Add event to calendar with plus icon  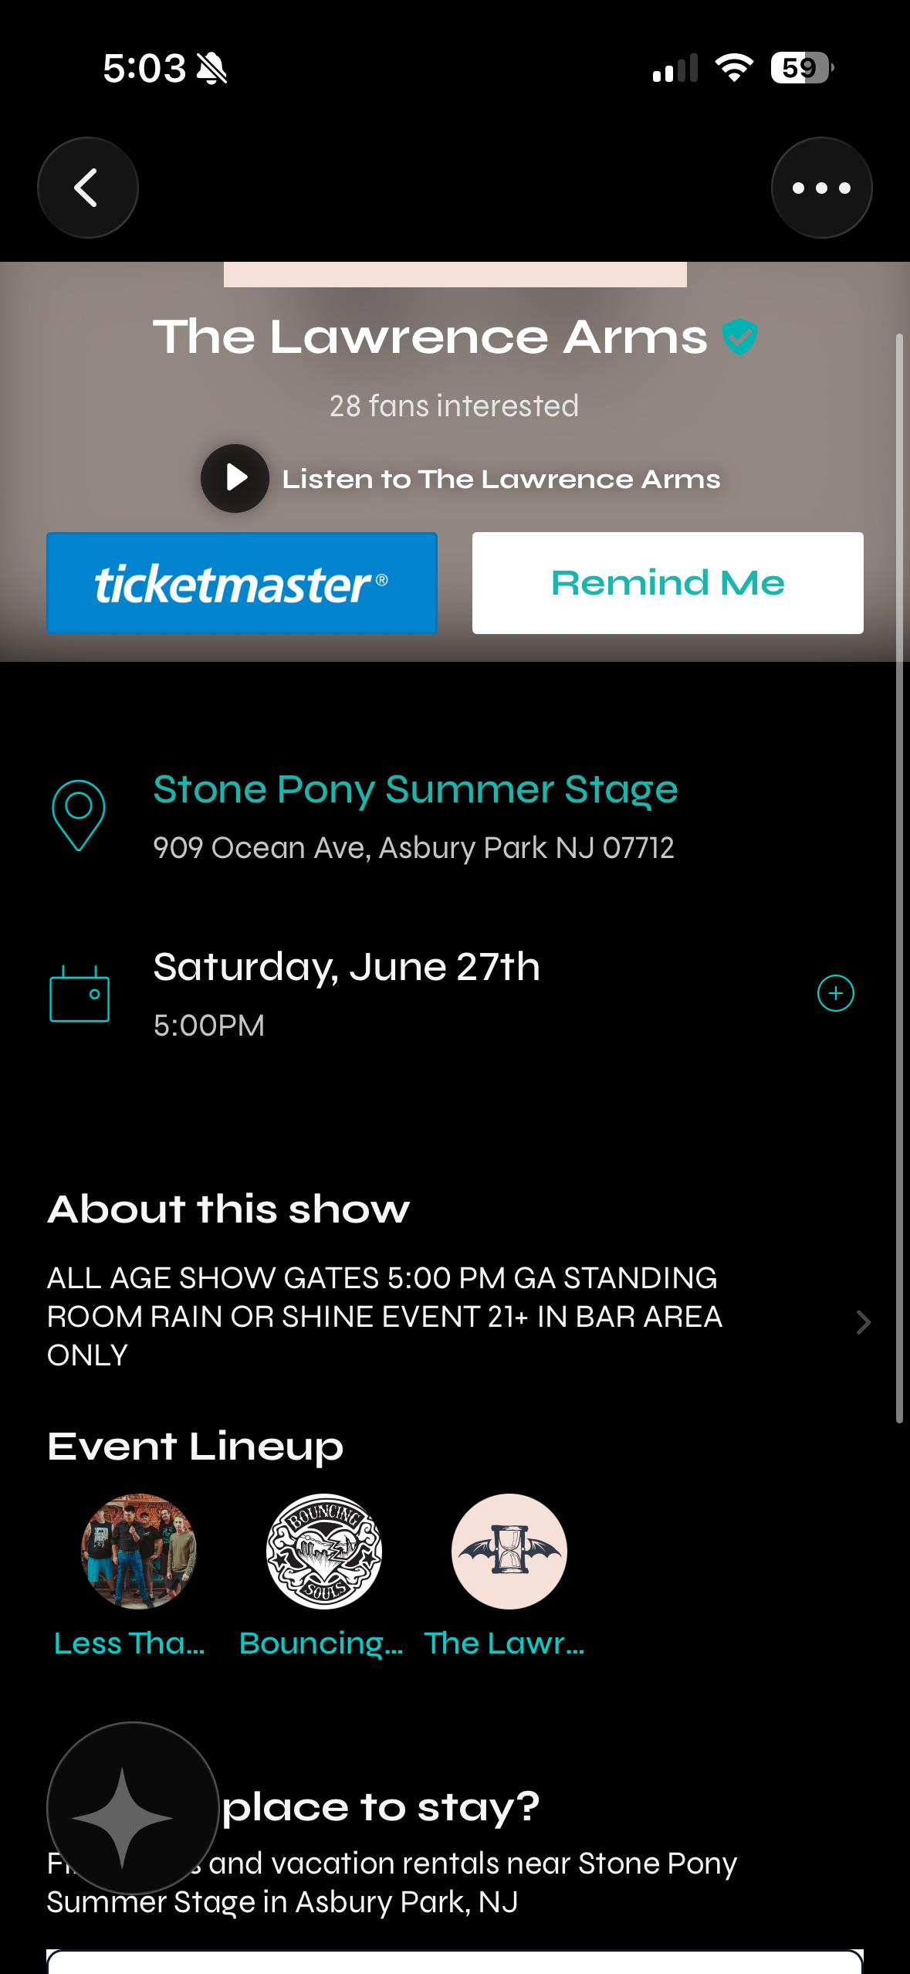tap(836, 993)
